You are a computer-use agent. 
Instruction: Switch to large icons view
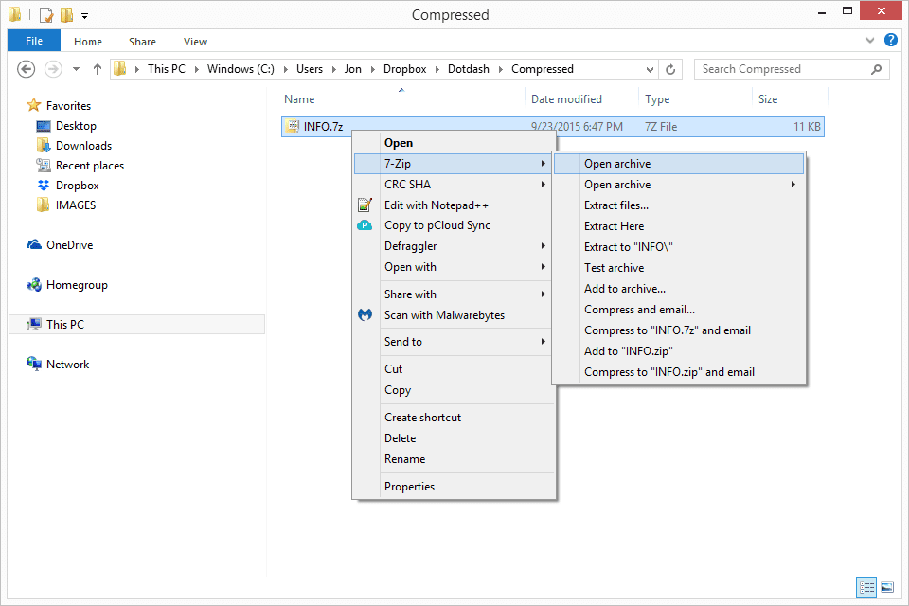pyautogui.click(x=886, y=587)
